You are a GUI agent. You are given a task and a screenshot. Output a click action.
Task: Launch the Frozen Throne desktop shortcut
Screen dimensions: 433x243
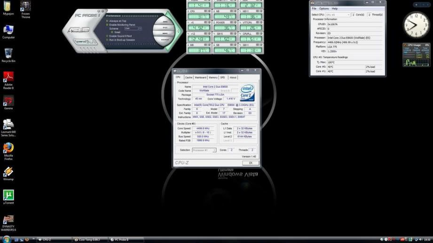(x=25, y=9)
